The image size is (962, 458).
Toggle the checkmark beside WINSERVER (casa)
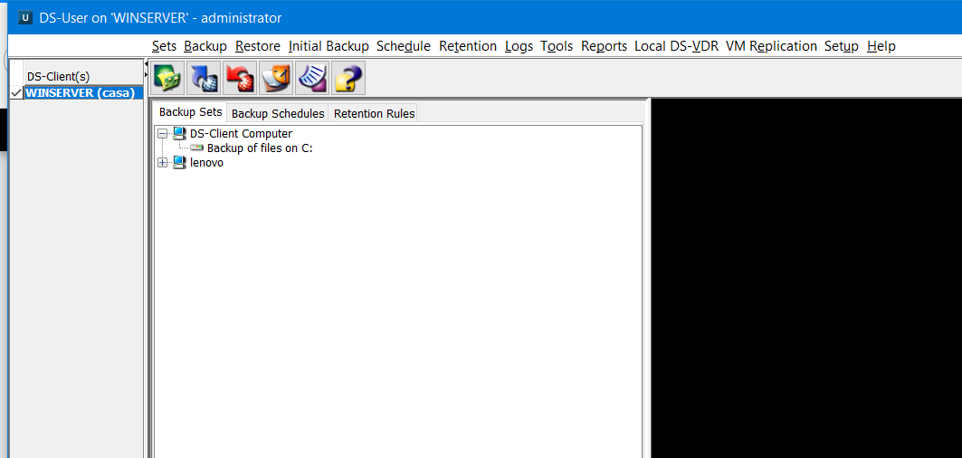coord(16,92)
